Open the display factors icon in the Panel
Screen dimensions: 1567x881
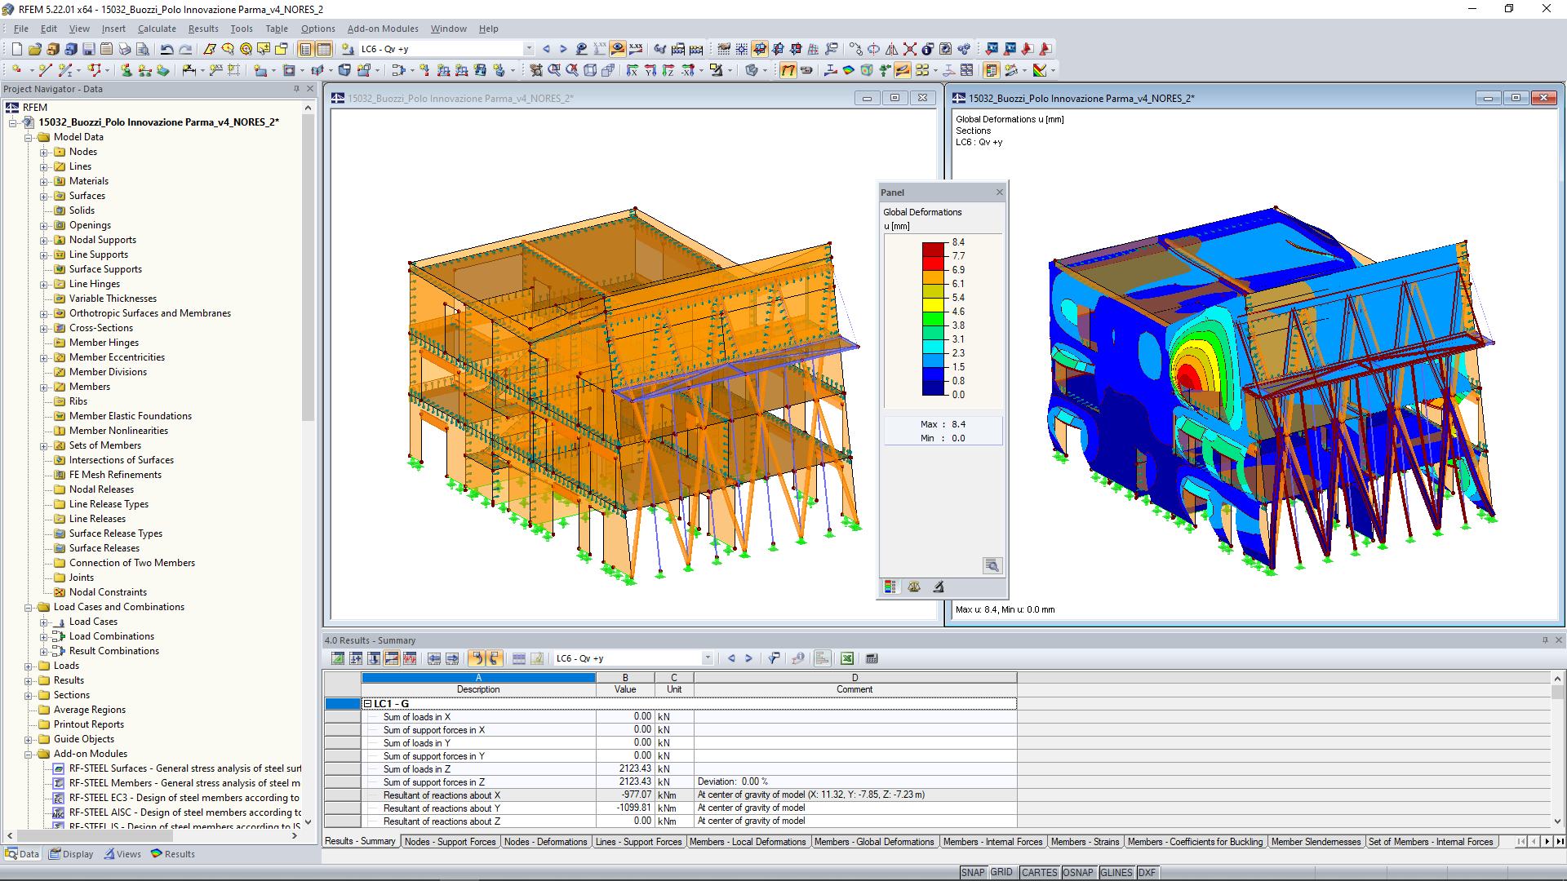tap(914, 587)
